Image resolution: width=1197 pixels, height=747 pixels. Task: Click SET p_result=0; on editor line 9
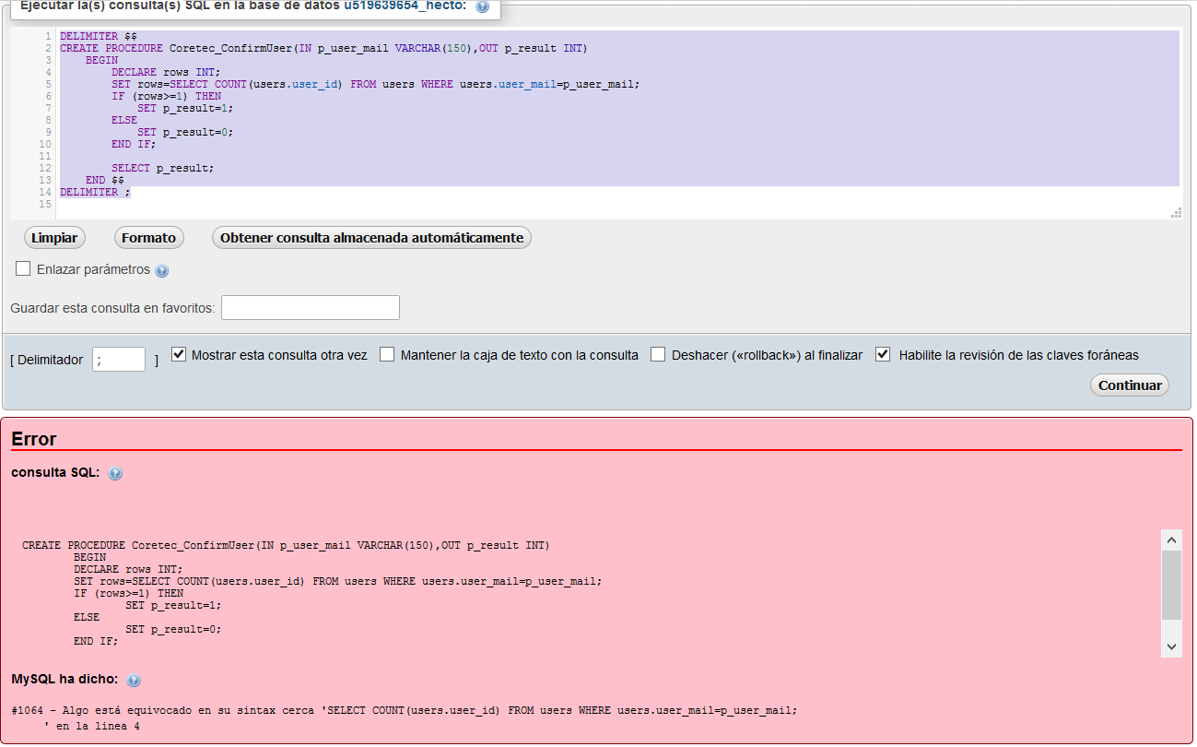185,132
